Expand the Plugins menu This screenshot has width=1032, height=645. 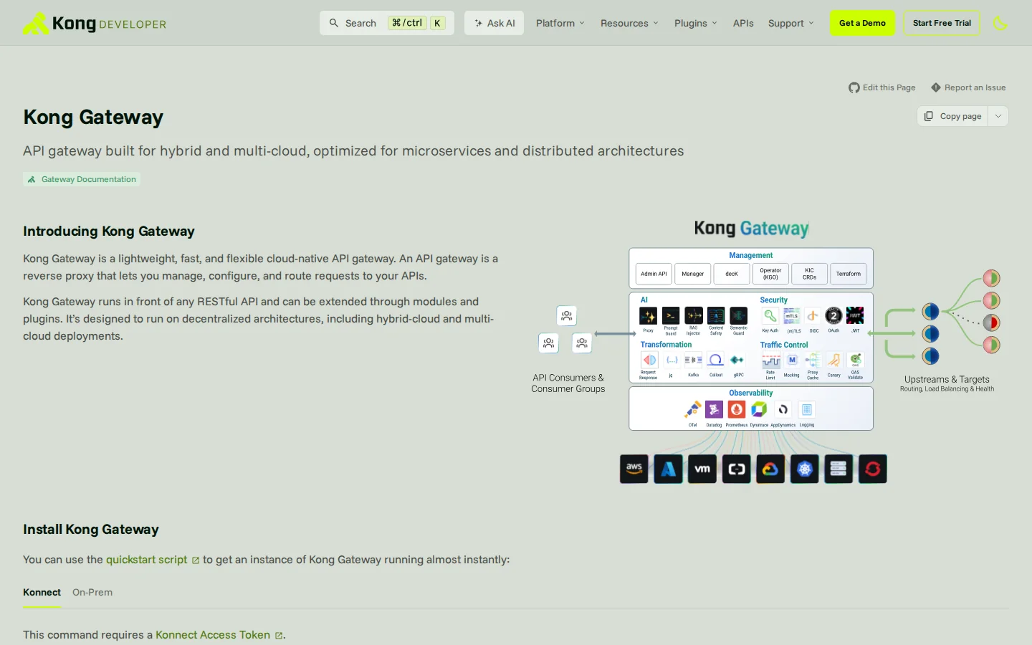[x=695, y=23]
